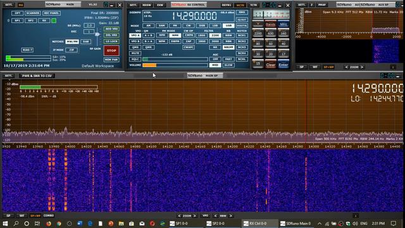The height and width of the screenshot is (228, 405).
Task: Open RDSW panel in RX Control
Action: pyautogui.click(x=147, y=5)
